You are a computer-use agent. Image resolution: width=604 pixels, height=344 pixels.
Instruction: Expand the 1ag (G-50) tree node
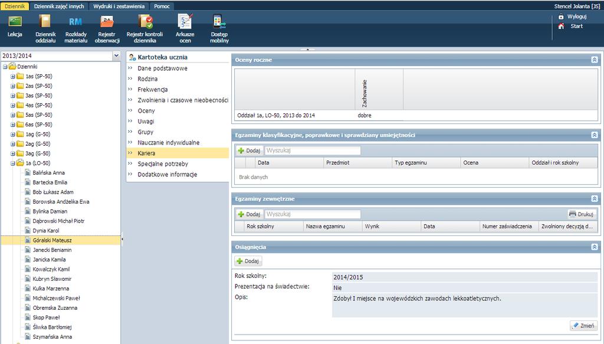point(13,134)
